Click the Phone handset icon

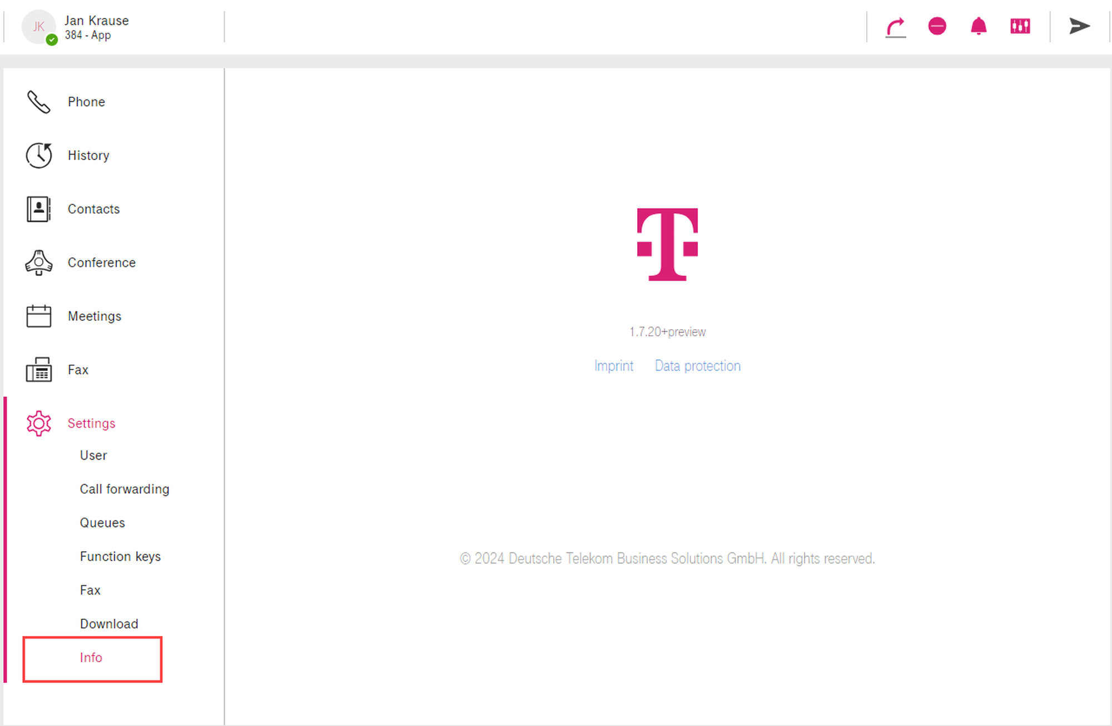pyautogui.click(x=39, y=102)
